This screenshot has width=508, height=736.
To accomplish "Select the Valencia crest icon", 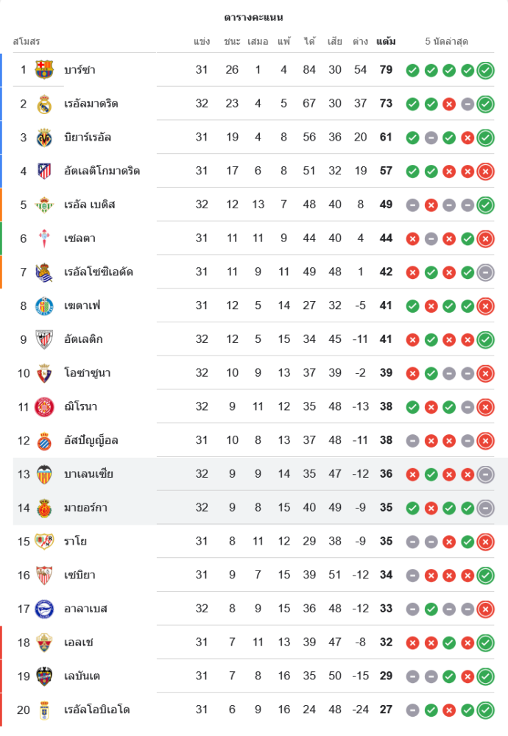I will (x=44, y=474).
